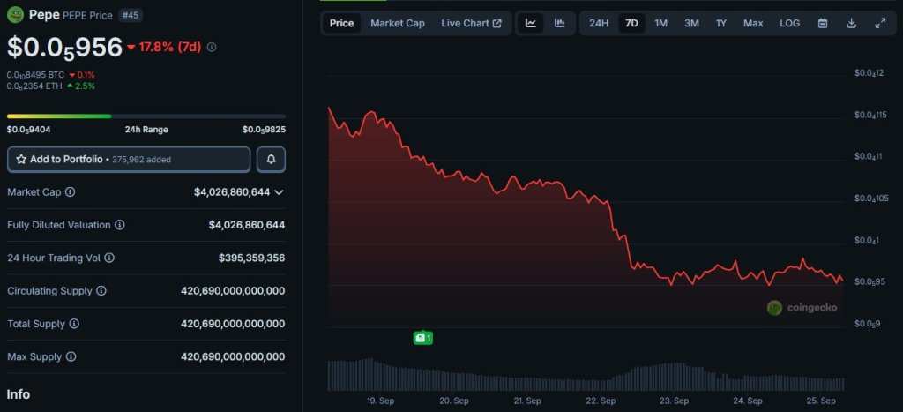The width and height of the screenshot is (903, 412).
Task: Select the 1Y time range
Action: pyautogui.click(x=721, y=23)
